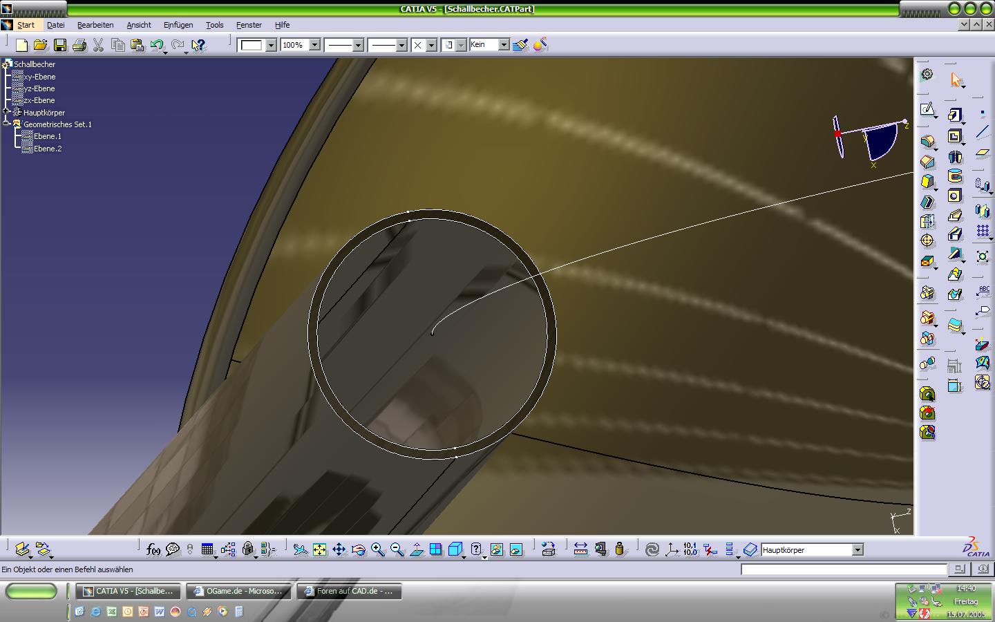Open a file with the folder icon
Image resolution: width=995 pixels, height=622 pixels.
41,45
